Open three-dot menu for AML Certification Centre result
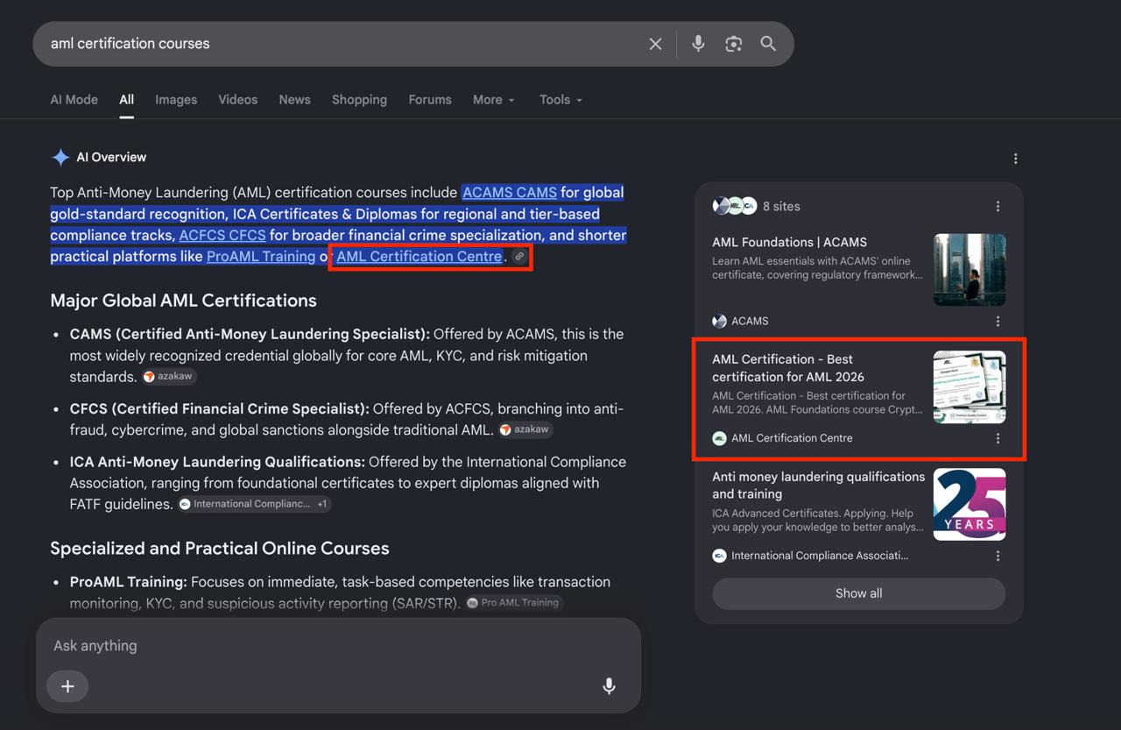 (998, 438)
